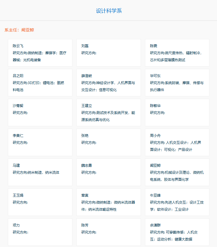The image size is (217, 247).
Task: Open 吕之阳's 3D打印 research card
Action: click(40, 83)
